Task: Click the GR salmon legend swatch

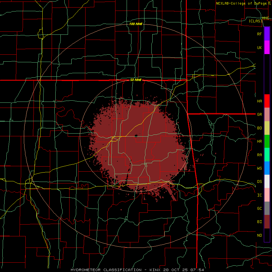Action: tap(267, 114)
